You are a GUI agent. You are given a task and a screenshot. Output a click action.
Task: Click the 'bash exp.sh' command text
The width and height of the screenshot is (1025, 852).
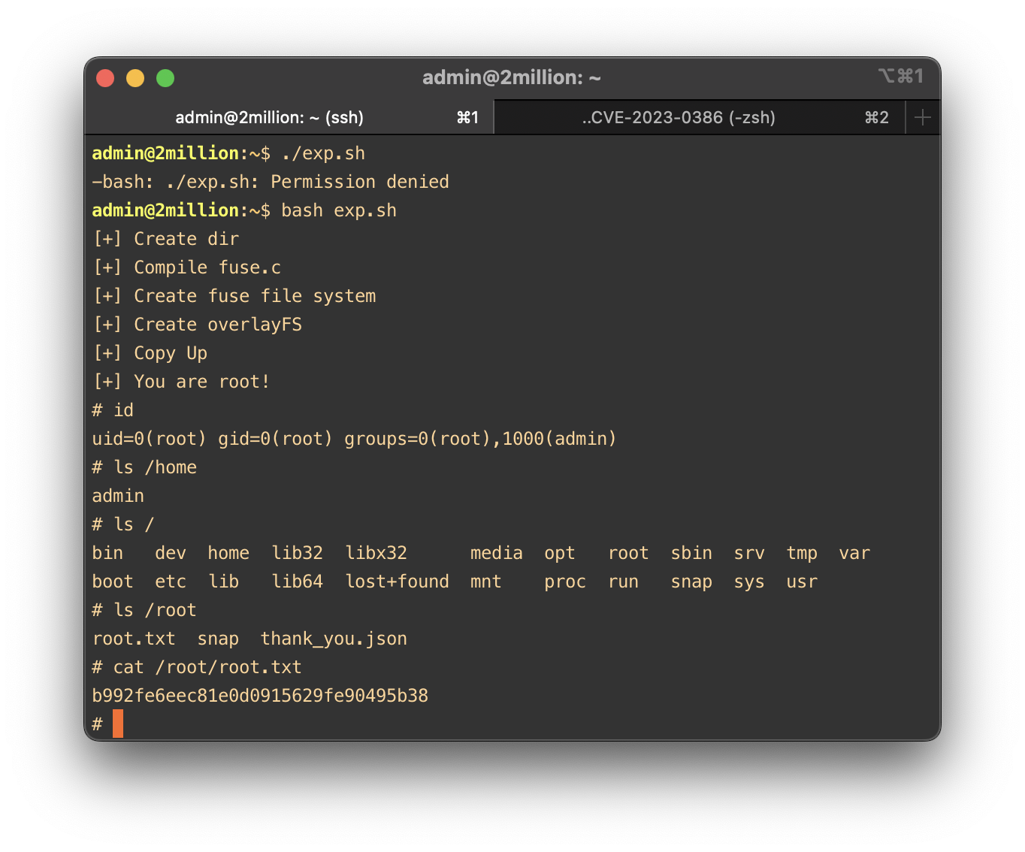[x=338, y=210]
